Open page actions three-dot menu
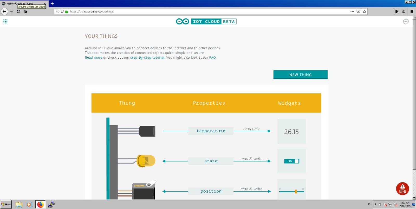416x209 pixels. [352, 11]
